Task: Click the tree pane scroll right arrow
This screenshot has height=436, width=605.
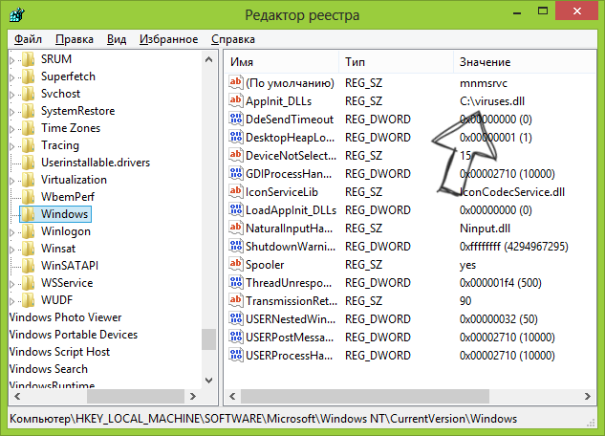Action: pyautogui.click(x=193, y=396)
